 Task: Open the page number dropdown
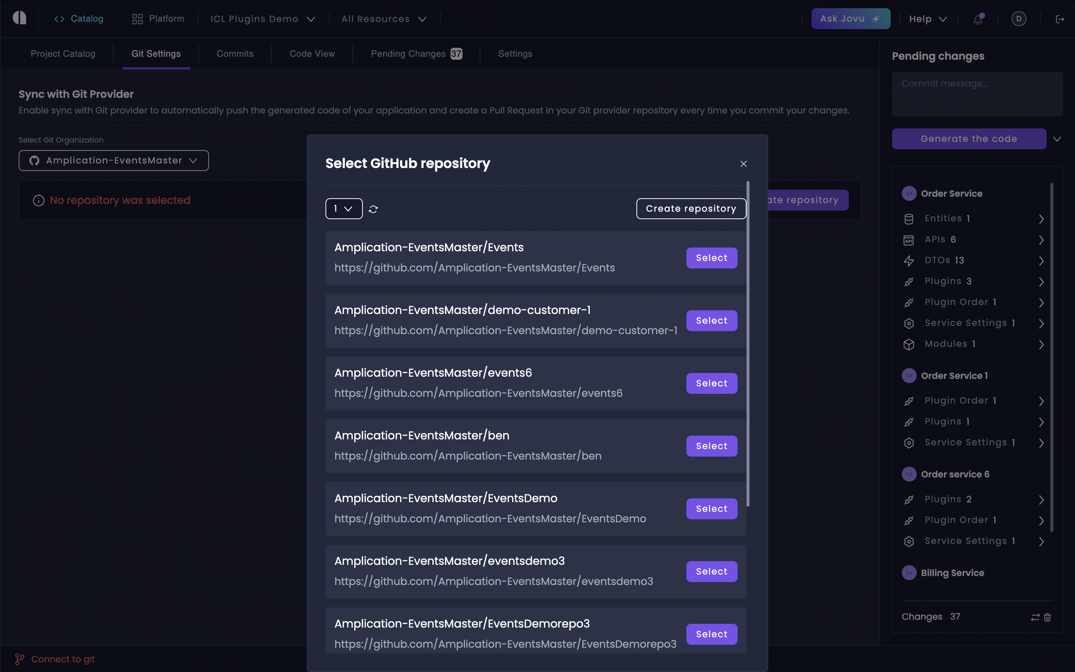coord(343,209)
